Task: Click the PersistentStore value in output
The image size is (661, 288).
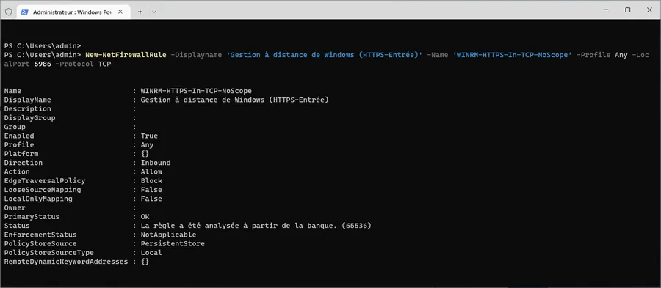Action: point(173,244)
